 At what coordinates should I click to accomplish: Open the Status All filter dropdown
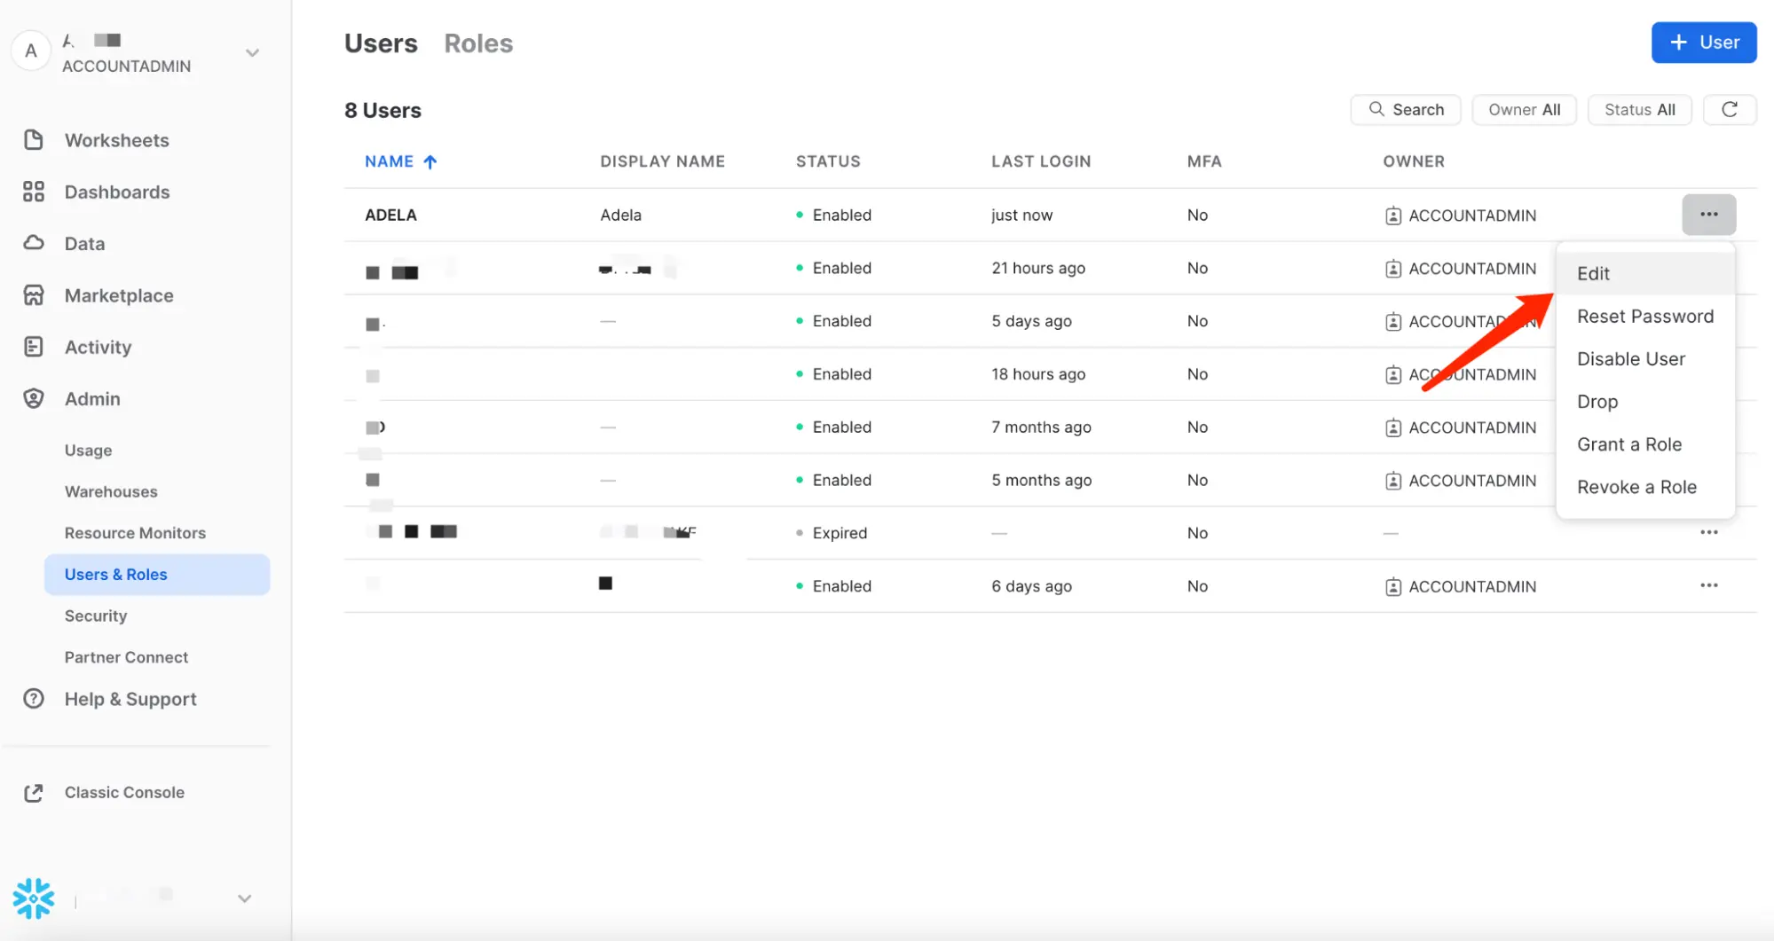1639,109
